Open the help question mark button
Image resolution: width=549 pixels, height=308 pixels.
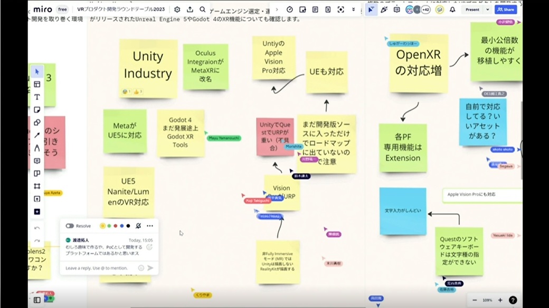[513, 300]
